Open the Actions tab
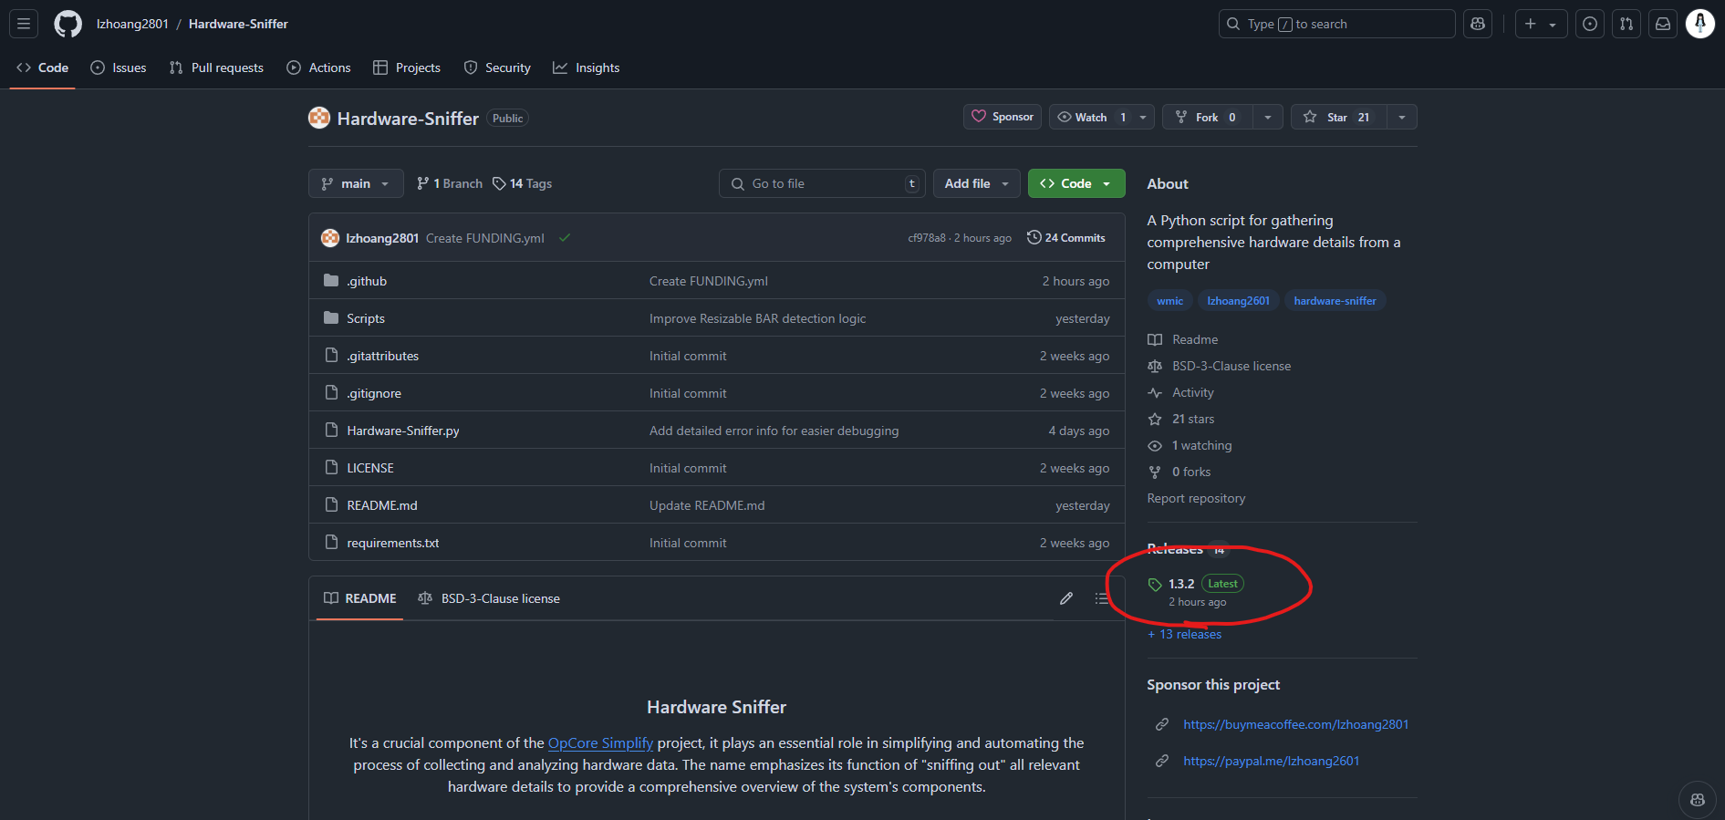Viewport: 1725px width, 820px height. 318,67
